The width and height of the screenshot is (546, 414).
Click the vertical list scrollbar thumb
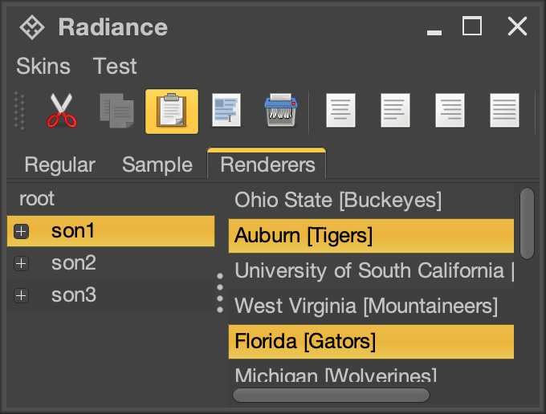pyautogui.click(x=527, y=223)
